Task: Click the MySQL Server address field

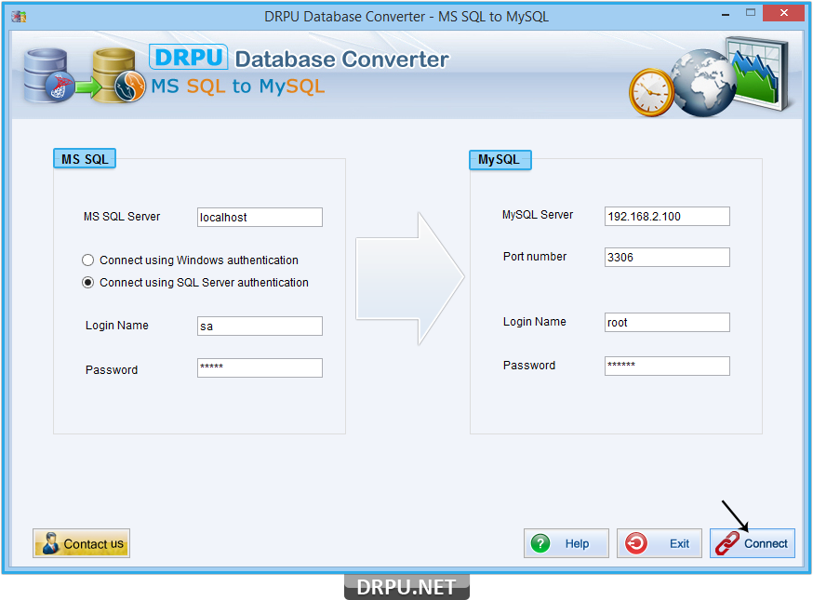Action: [x=667, y=216]
